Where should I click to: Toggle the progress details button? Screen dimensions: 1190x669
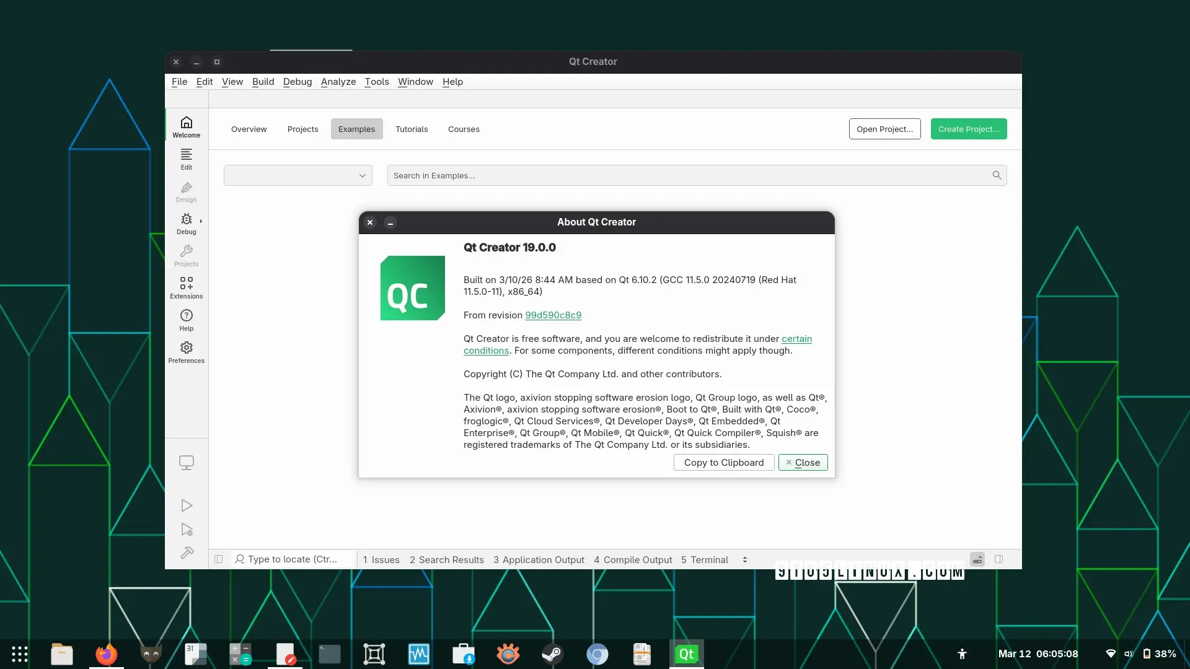tap(977, 559)
